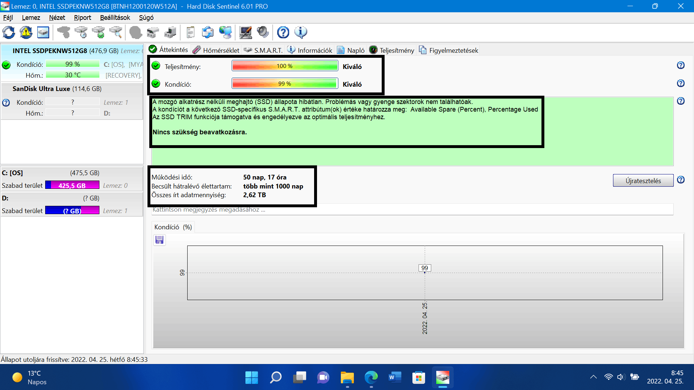Click help icon beside Kondíció row
This screenshot has width=694, height=390.
point(681,83)
